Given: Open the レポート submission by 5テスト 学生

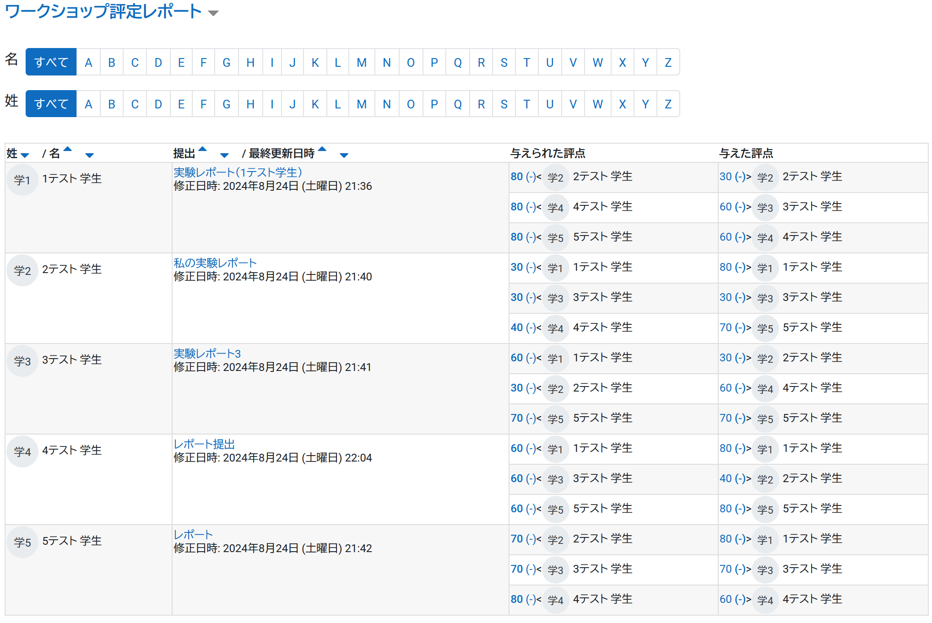Looking at the screenshot, I should [193, 535].
